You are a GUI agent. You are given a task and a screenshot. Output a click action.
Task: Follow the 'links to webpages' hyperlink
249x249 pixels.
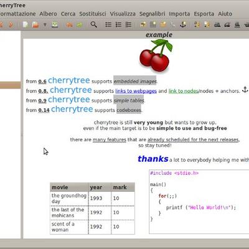pos(136,91)
